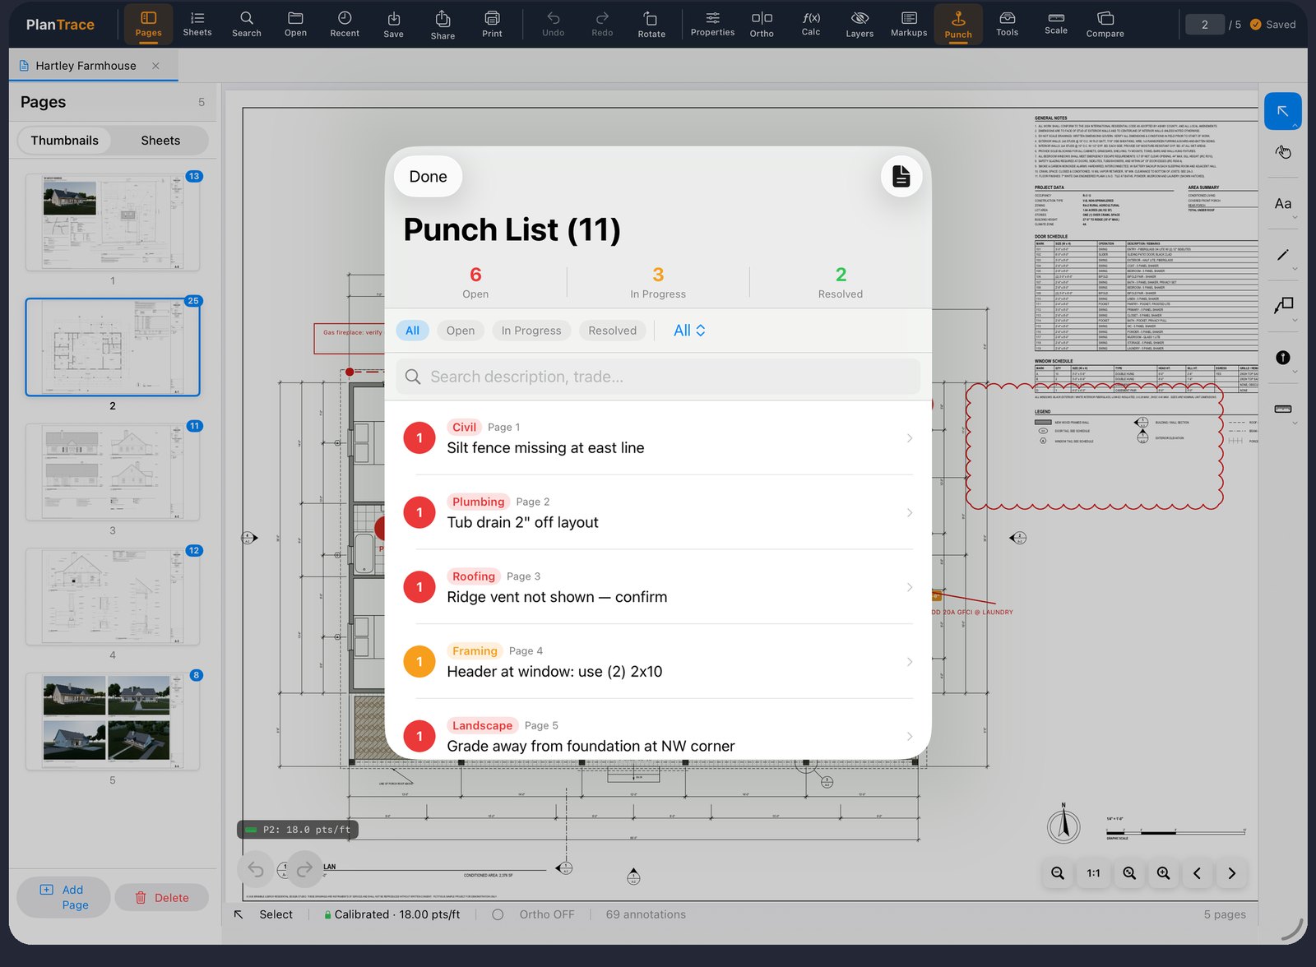This screenshot has height=967, width=1316.
Task: Expand pen tool options chevron in sidebar
Action: click(1295, 269)
